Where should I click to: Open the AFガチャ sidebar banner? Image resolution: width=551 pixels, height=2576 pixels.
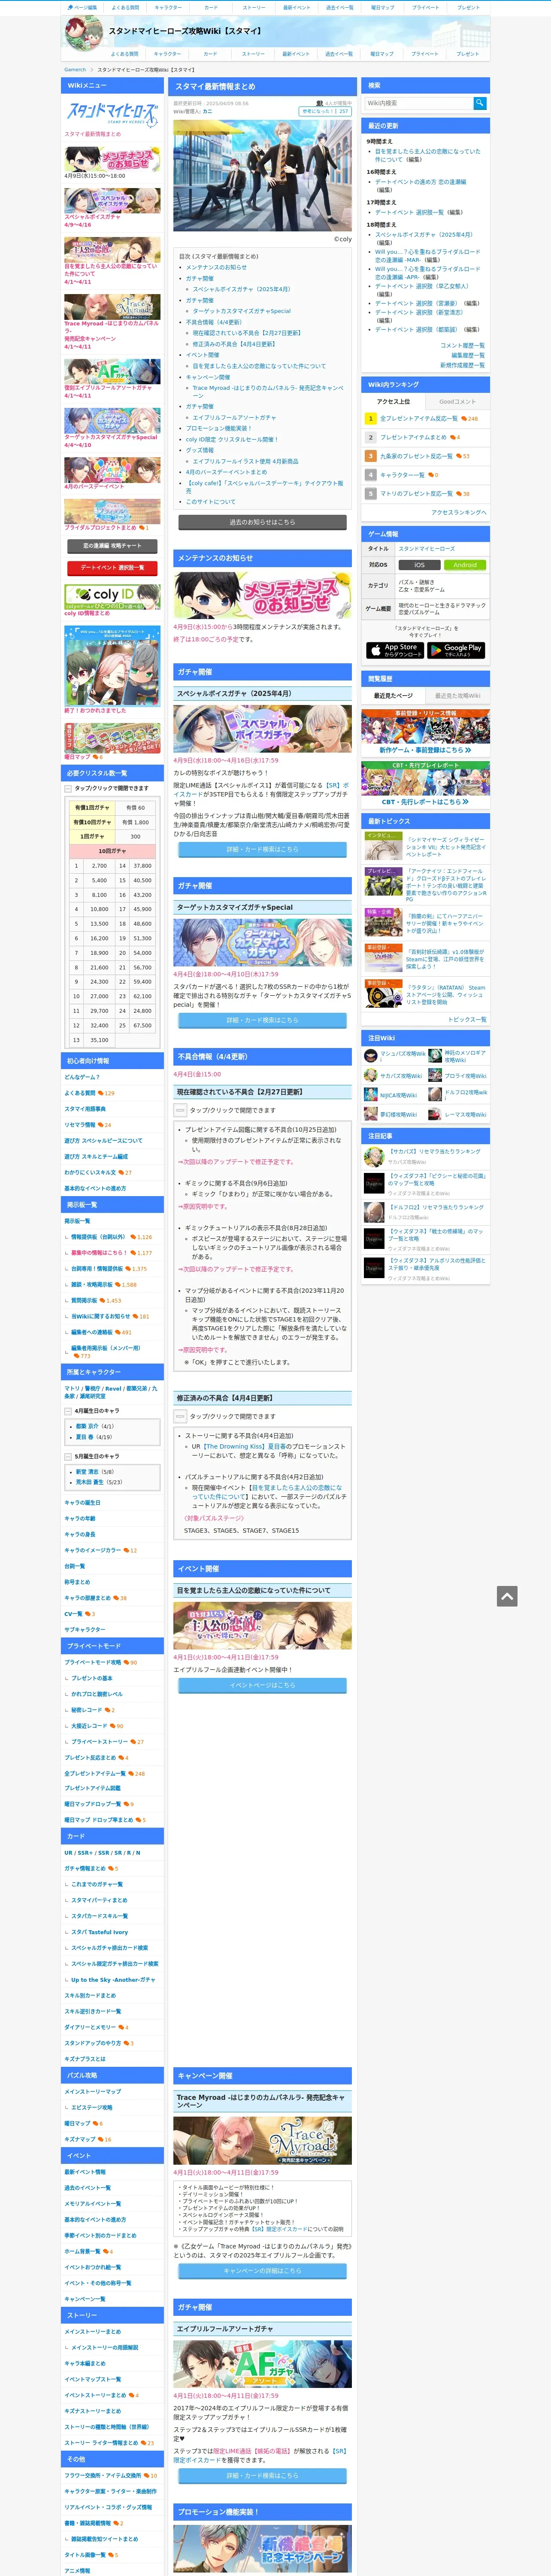(x=112, y=371)
